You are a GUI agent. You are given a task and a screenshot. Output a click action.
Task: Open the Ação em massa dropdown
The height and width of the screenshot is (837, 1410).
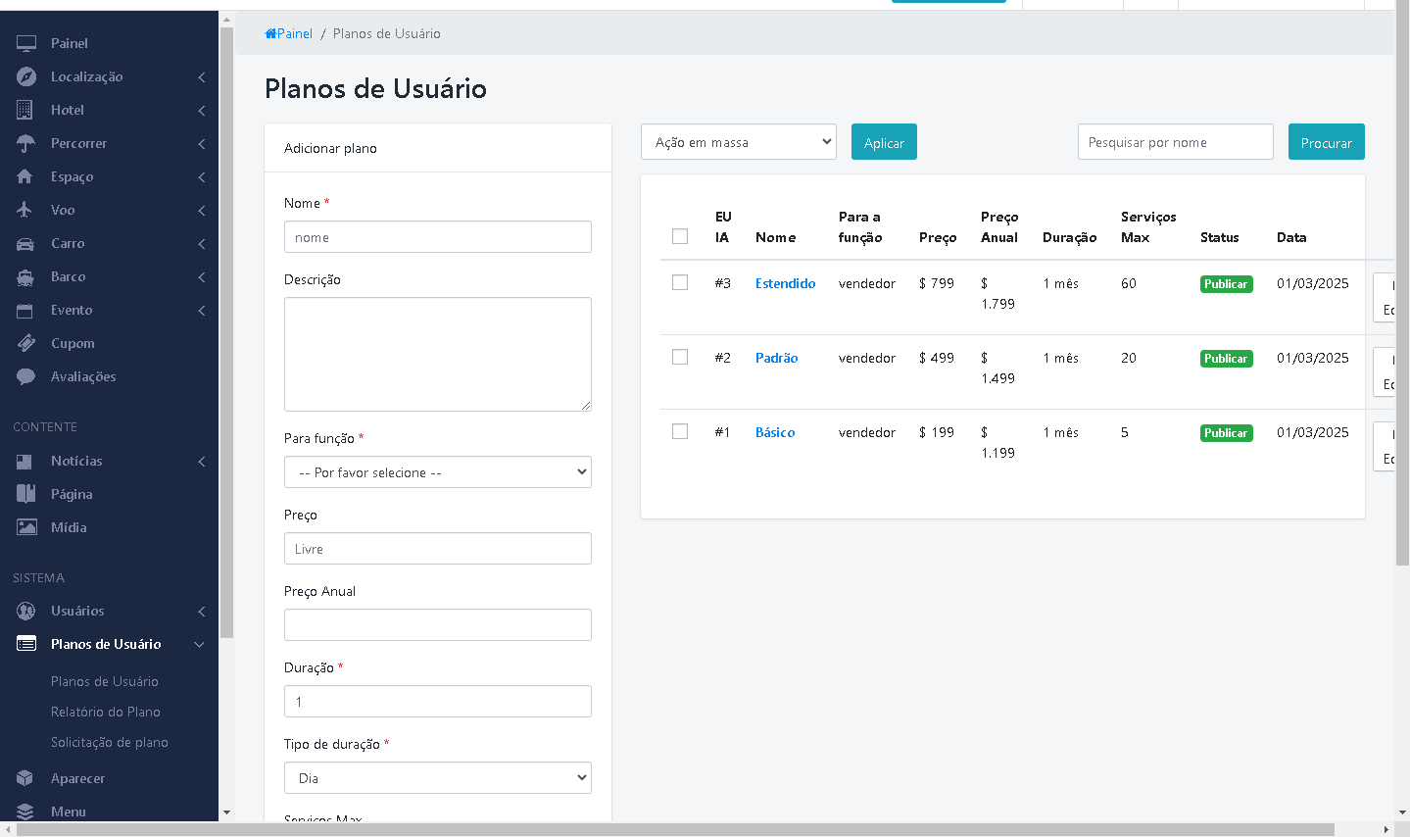click(x=739, y=142)
